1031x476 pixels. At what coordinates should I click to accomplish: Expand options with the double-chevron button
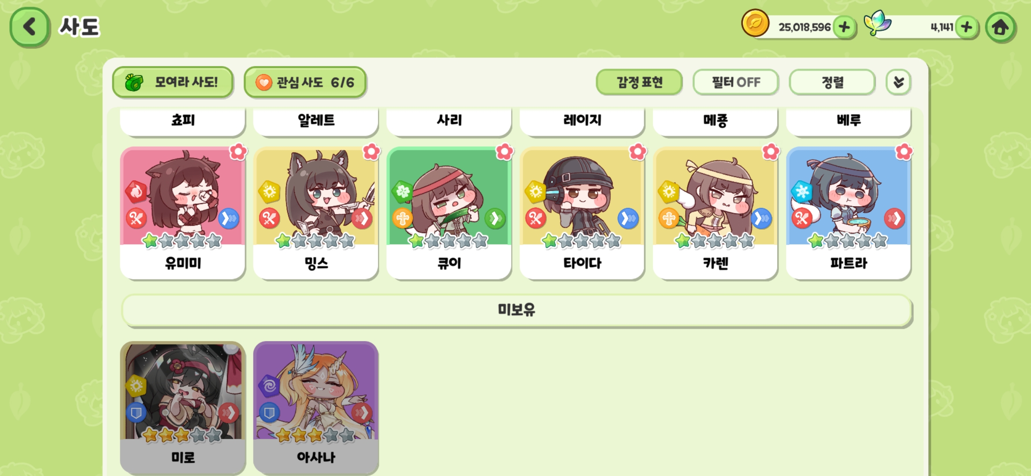point(898,82)
